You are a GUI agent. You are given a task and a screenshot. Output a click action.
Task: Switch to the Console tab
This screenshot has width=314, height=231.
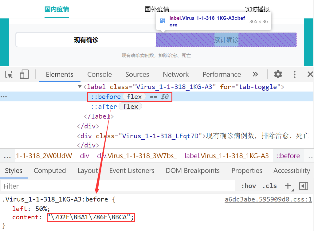tap(100, 74)
